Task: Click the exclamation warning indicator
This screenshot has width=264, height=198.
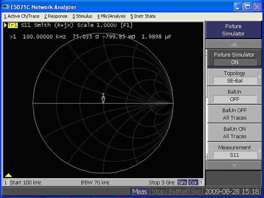Action: click(x=201, y=183)
